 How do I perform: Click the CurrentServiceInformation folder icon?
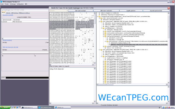105,33
